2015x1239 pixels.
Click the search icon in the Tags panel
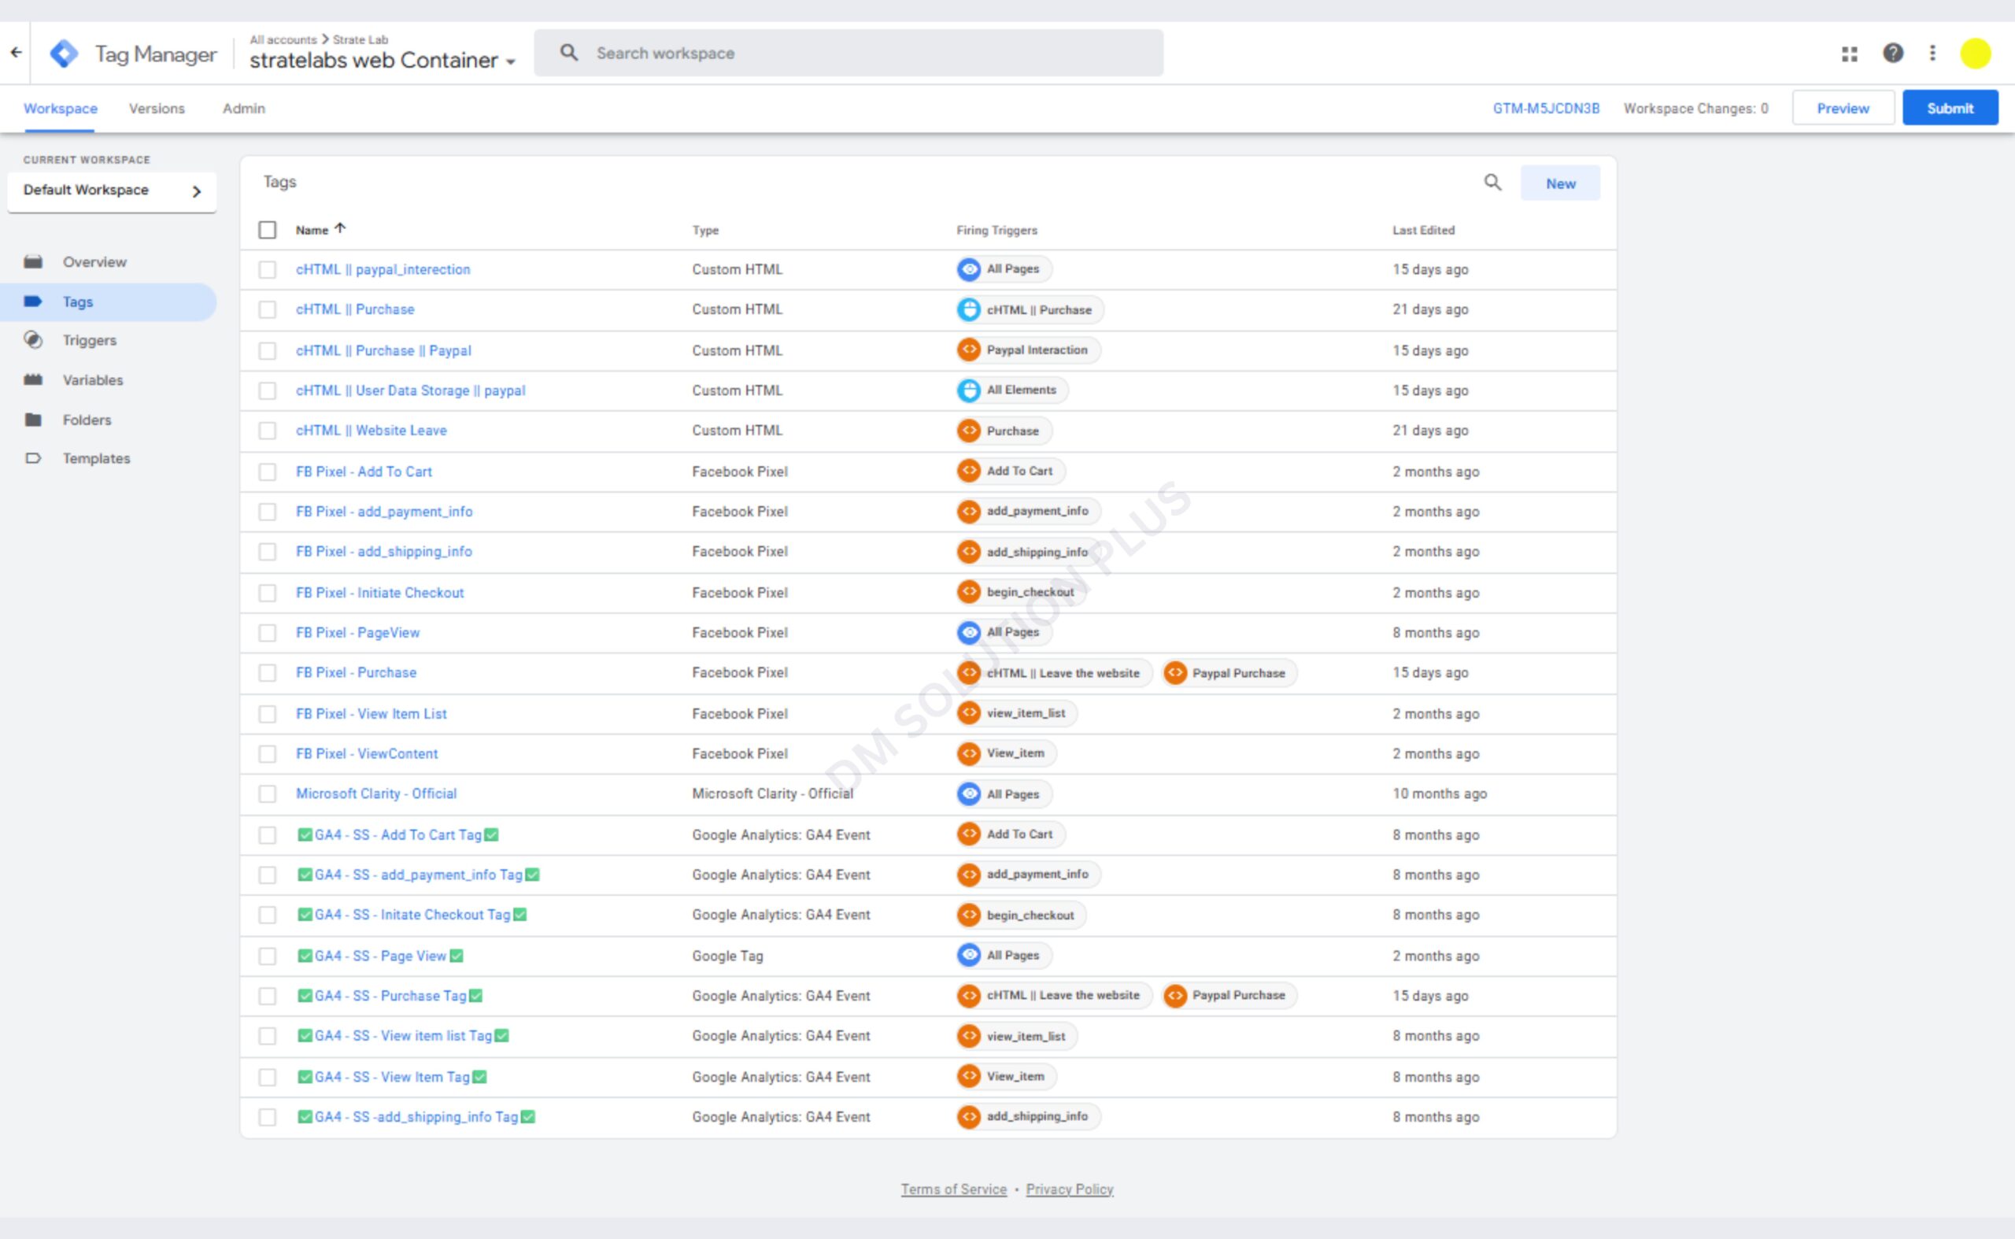pos(1492,183)
